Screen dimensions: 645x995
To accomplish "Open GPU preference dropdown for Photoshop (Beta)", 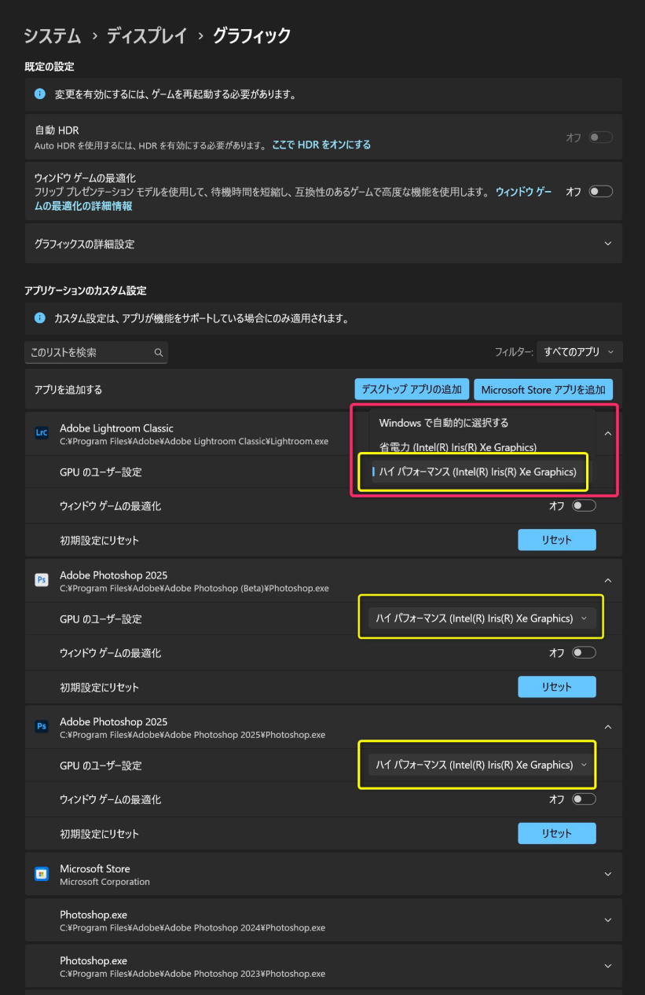I will click(x=481, y=619).
